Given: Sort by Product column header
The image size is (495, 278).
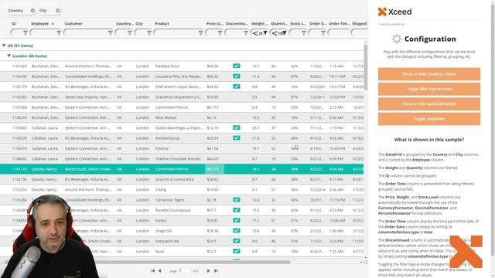Looking at the screenshot, I should point(162,24).
